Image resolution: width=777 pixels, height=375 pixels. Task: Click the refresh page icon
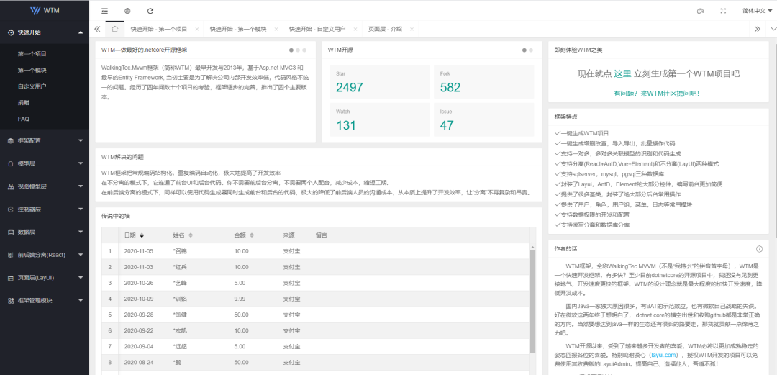150,10
